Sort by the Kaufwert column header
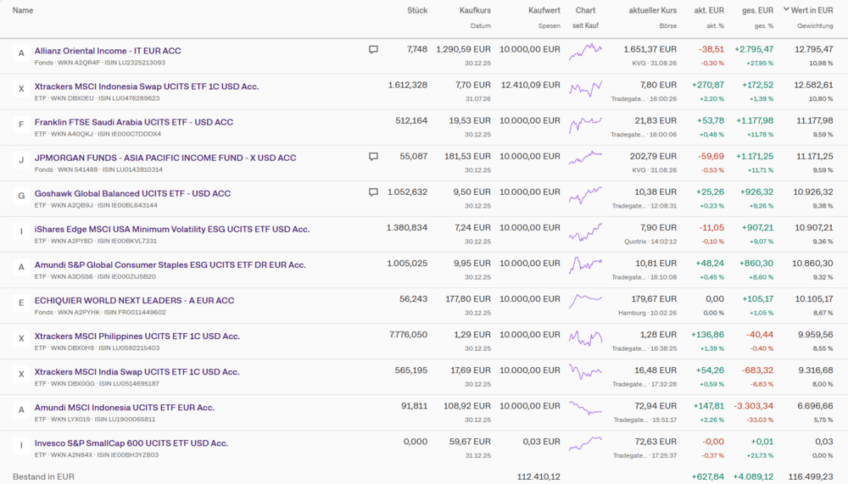Viewport: 848px width, 484px height. 544,10
